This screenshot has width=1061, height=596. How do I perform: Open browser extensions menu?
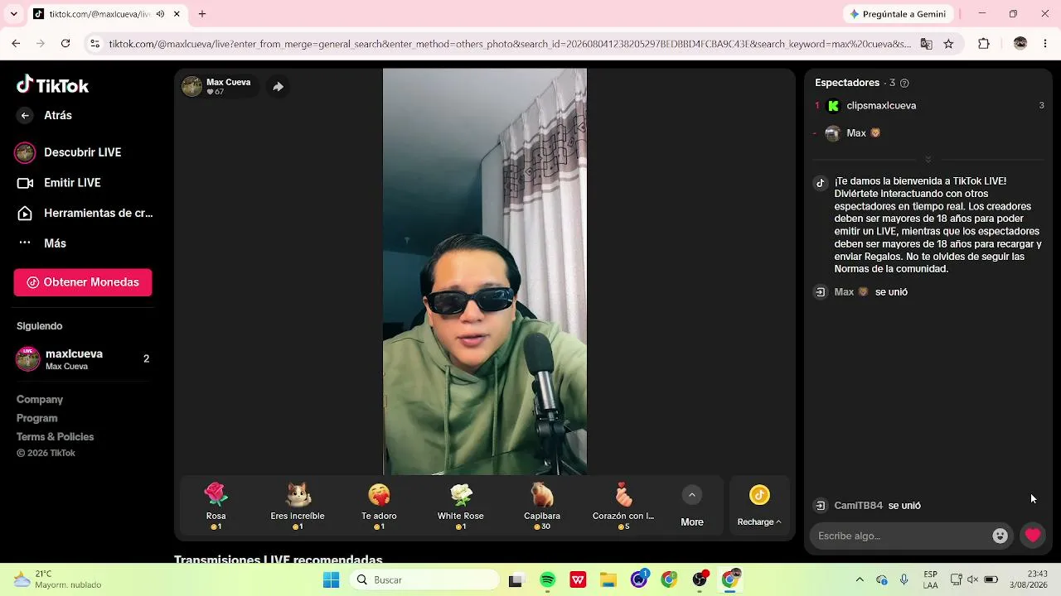tap(984, 44)
